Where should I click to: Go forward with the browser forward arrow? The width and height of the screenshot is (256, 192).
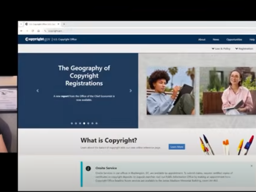(x=27, y=31)
